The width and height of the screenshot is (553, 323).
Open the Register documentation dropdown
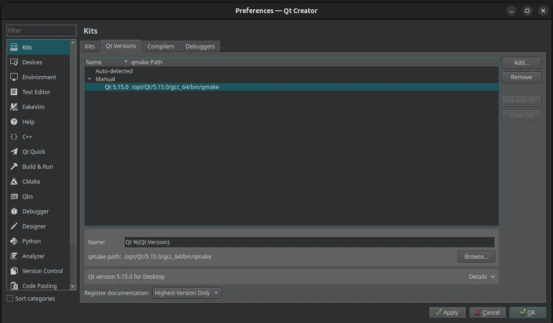(x=187, y=293)
